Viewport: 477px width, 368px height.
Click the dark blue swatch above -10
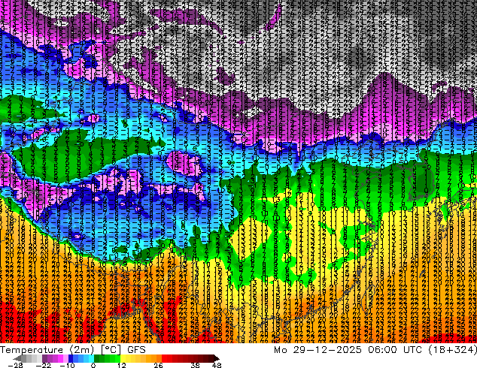(71, 358)
